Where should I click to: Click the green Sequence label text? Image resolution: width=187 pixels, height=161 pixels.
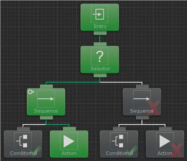46,111
